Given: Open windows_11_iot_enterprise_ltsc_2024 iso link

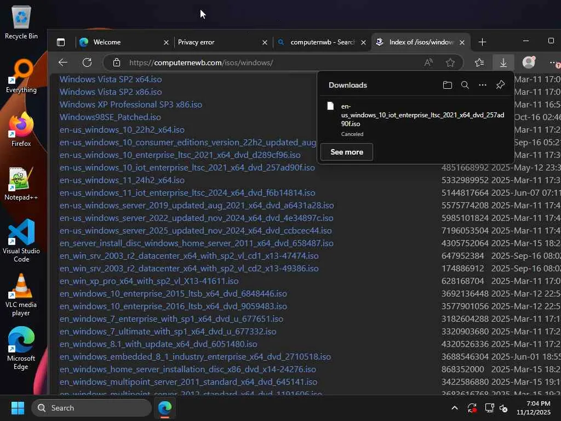Looking at the screenshot, I should click(x=187, y=192).
